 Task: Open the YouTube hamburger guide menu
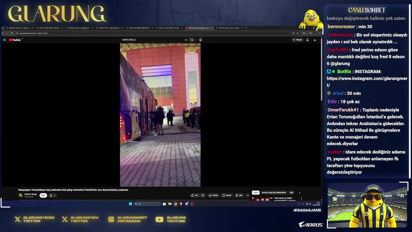click(x=5, y=40)
